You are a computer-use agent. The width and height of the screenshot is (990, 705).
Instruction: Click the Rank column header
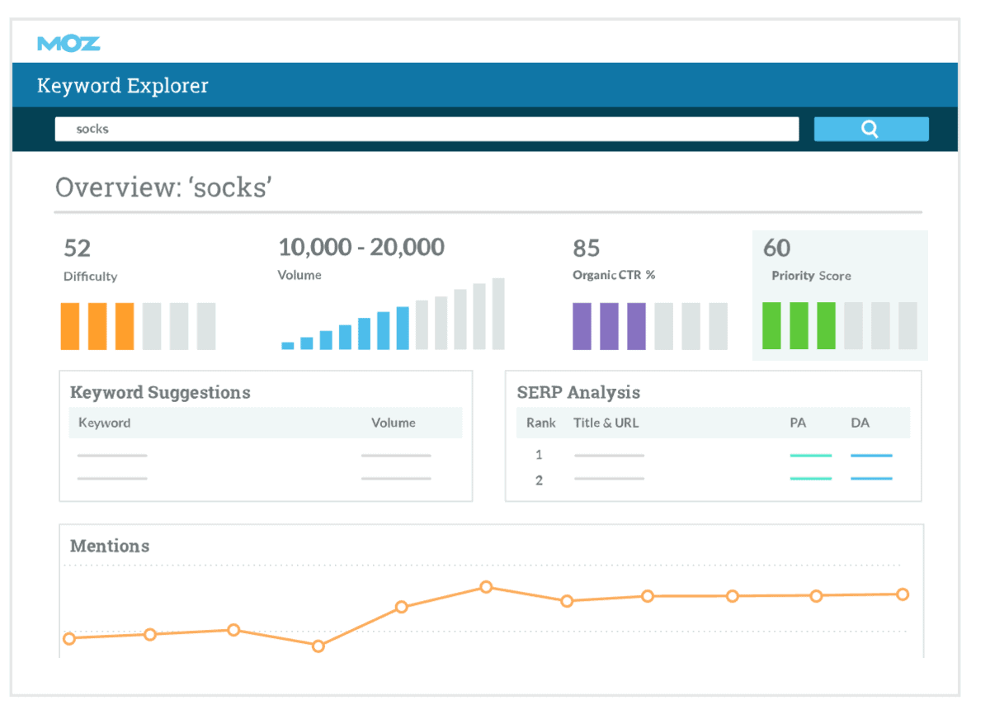point(541,423)
